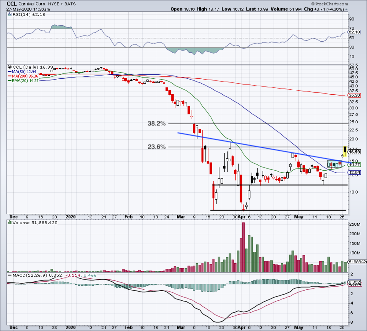Screen dimensions: 367x331
Task: Click the 14.27 EMA price tag on the right axis
Action: pos(354,165)
